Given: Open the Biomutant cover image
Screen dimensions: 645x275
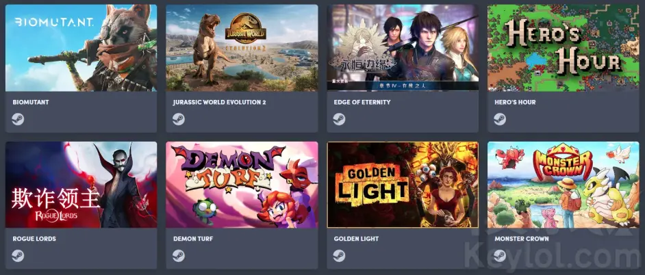Looking at the screenshot, I should tap(81, 48).
